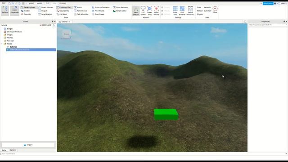This screenshot has width=288, height=162.
Task: Show Physics stats
Action: [x=200, y=14]
